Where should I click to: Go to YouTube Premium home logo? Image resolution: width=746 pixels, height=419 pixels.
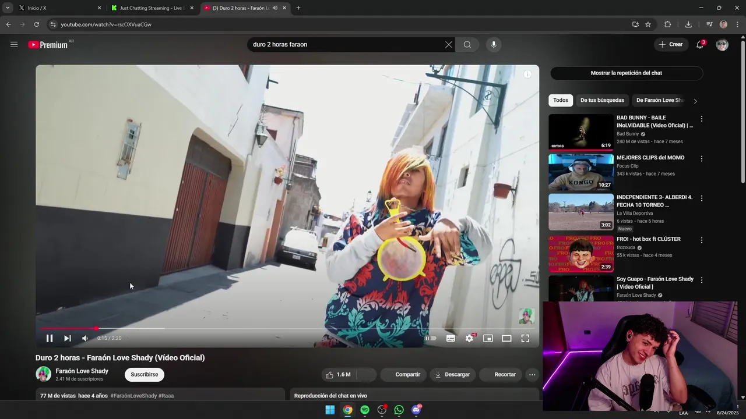tap(48, 45)
